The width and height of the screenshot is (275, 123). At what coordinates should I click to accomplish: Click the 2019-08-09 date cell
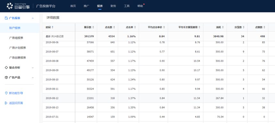(52, 70)
